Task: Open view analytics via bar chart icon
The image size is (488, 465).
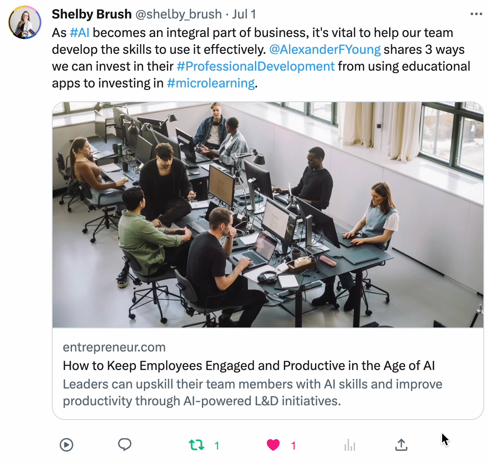Action: pos(350,445)
